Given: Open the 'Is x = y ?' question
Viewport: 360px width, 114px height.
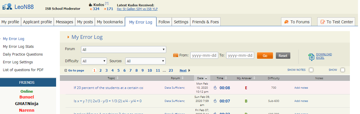Looking at the screenshot, I should pos(108,101).
